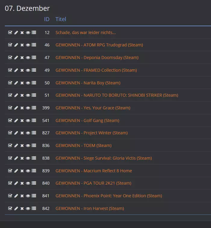The width and height of the screenshot is (211, 228).
Task: Delete Siege Survival: Gloria Victis with X icon
Action: click(22, 158)
